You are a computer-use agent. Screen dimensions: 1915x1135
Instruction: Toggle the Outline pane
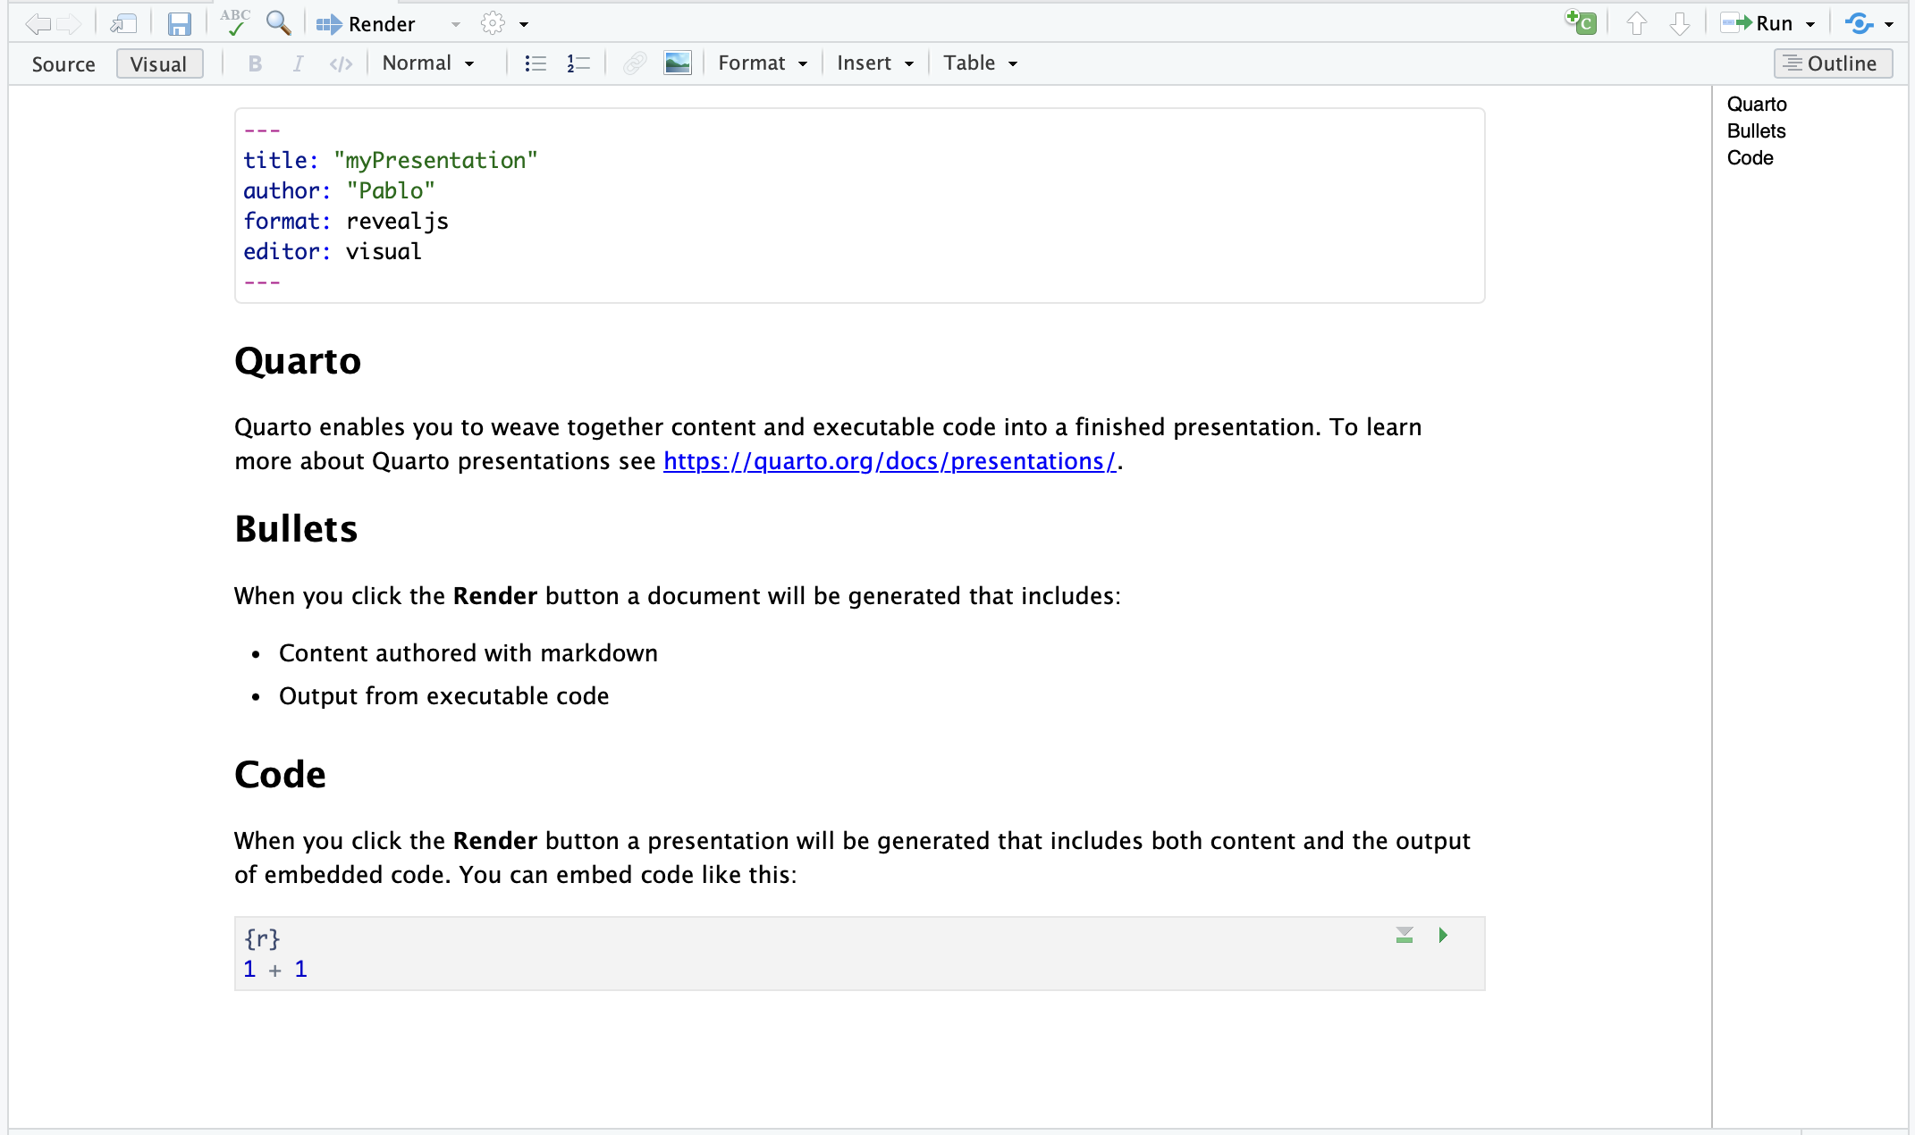click(x=1833, y=63)
